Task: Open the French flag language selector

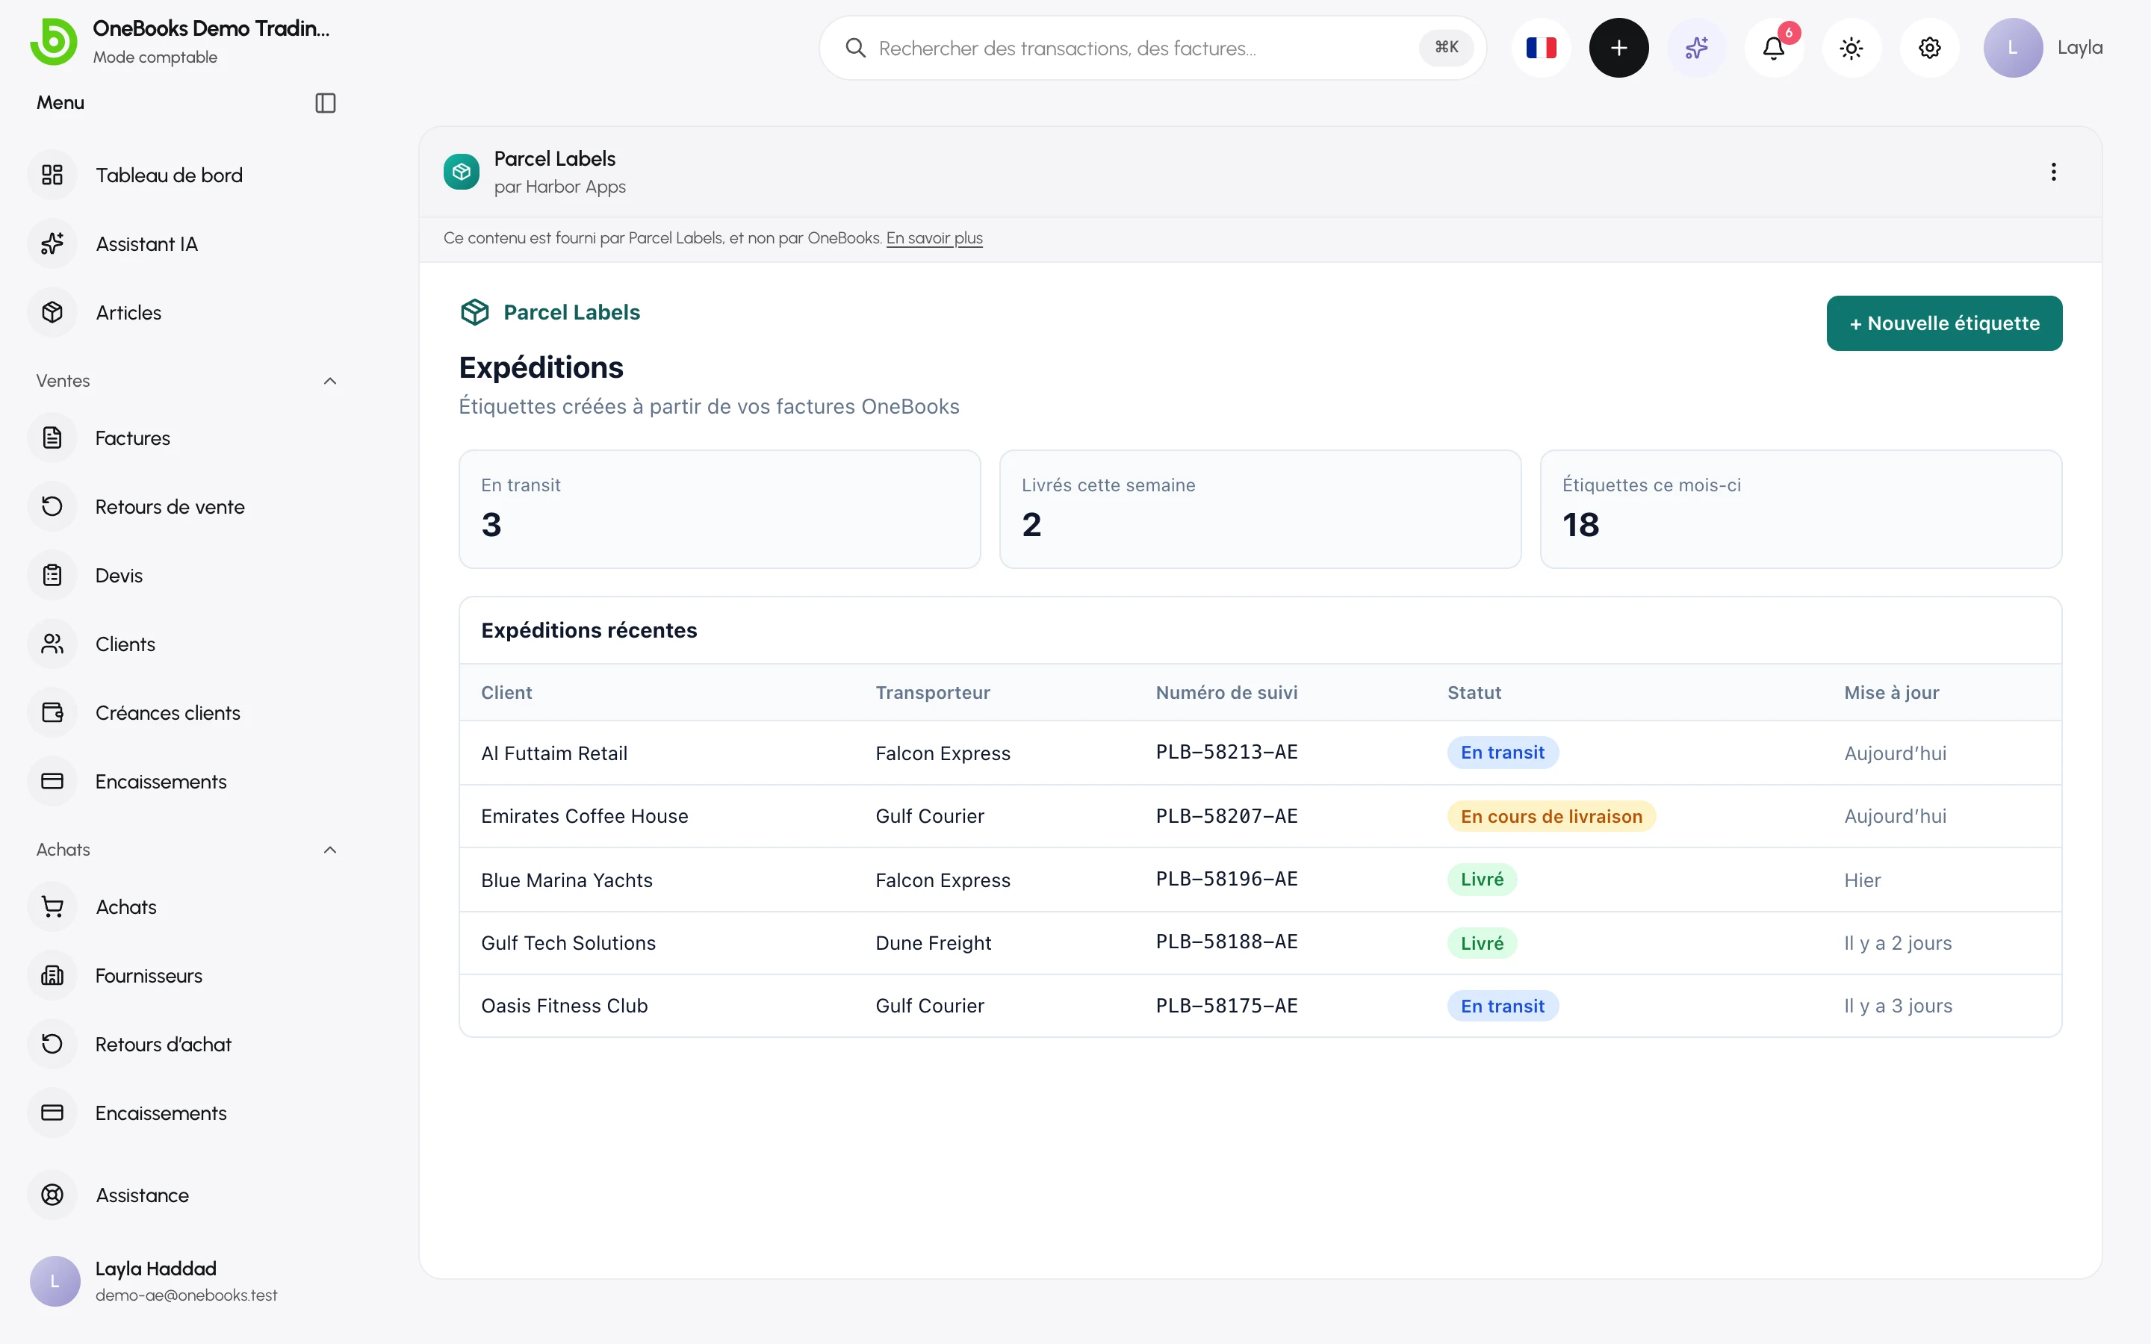Action: point(1540,48)
